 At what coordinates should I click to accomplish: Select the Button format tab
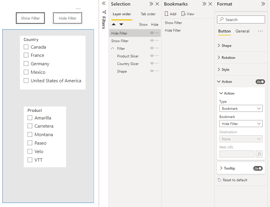224,31
